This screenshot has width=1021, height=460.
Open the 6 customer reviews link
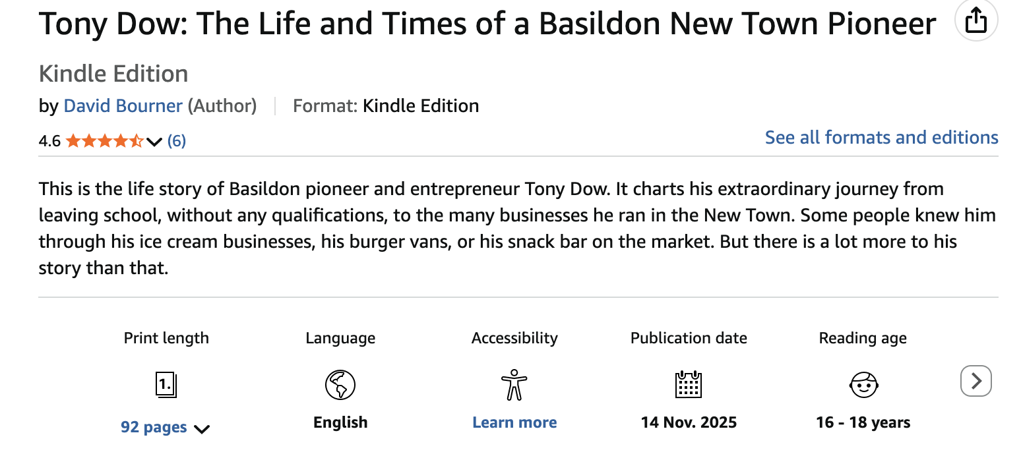click(176, 141)
